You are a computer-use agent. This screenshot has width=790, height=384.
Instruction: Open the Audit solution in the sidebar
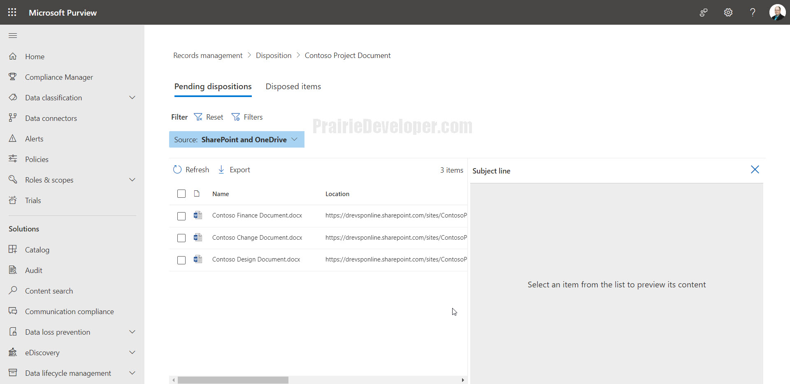(34, 270)
